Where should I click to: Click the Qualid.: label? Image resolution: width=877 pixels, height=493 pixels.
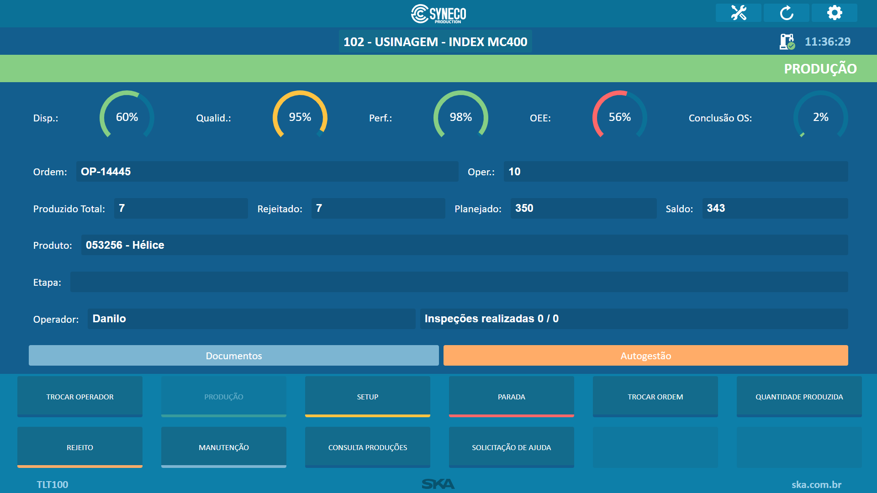213,118
